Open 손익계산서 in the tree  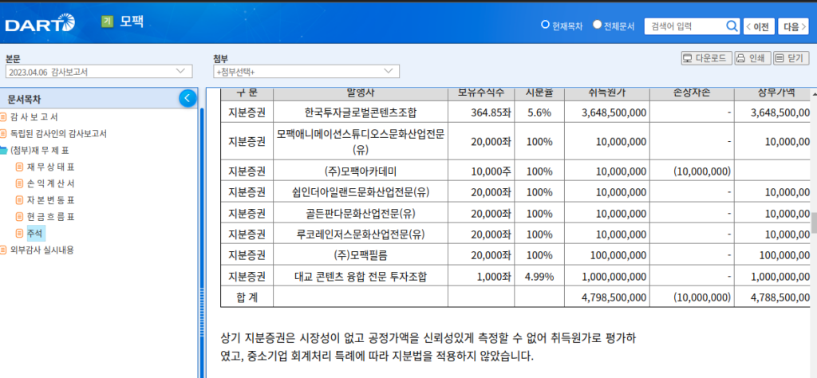pos(50,183)
